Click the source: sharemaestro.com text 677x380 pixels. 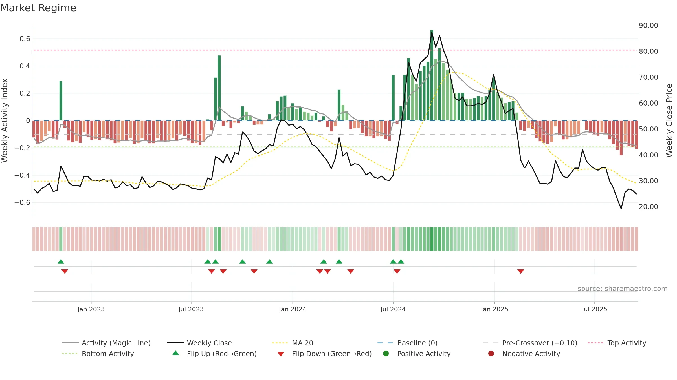[x=623, y=289]
